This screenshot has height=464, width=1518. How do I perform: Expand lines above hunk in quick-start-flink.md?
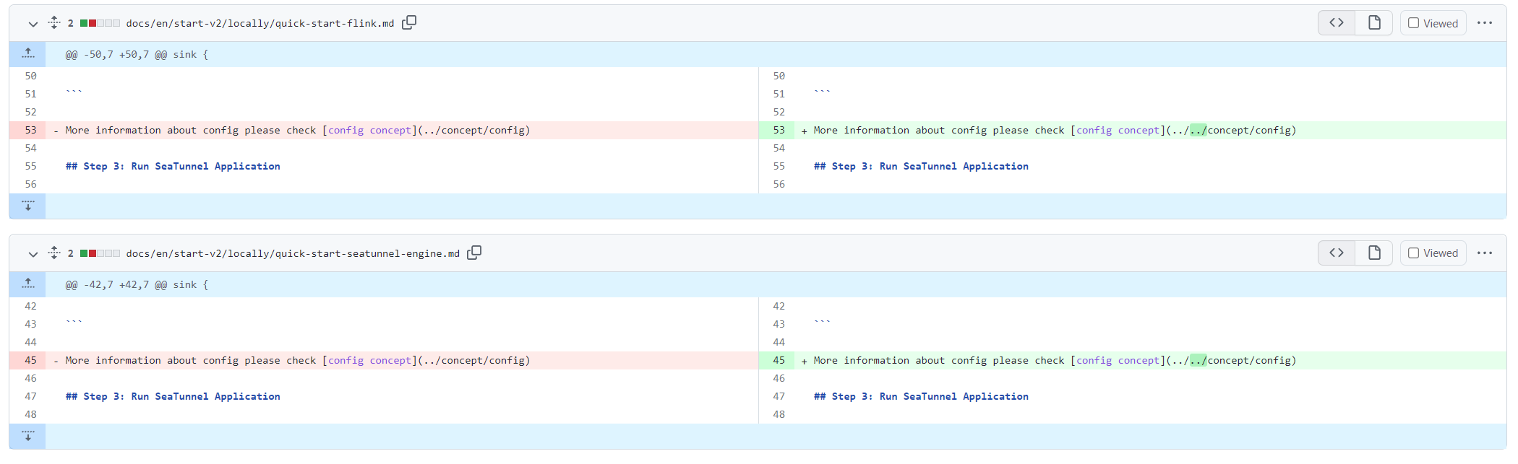[x=27, y=54]
